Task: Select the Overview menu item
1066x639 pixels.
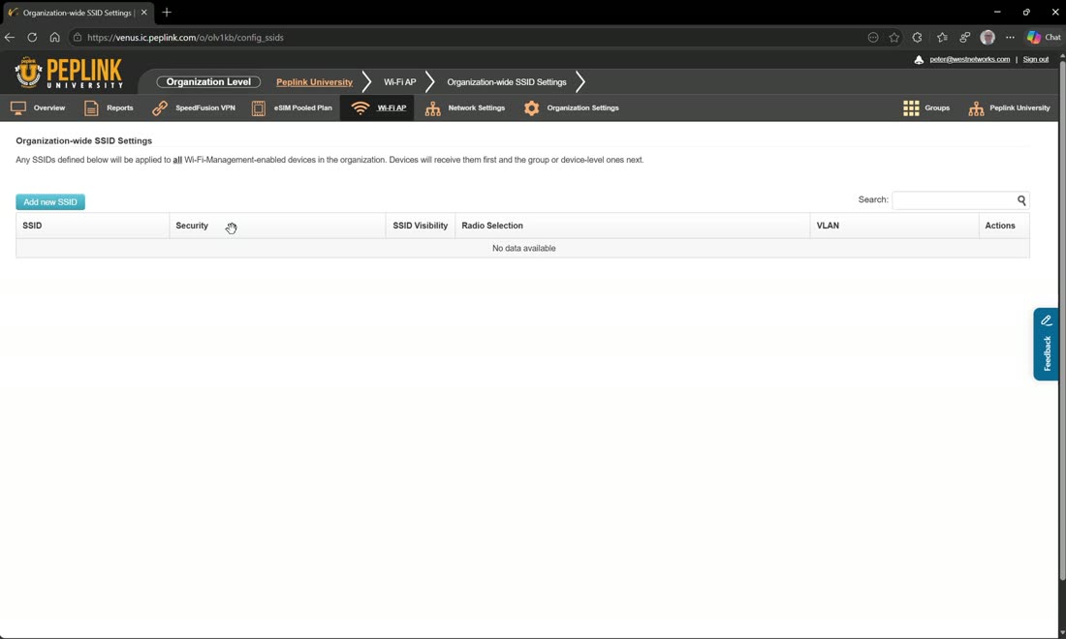Action: point(49,108)
